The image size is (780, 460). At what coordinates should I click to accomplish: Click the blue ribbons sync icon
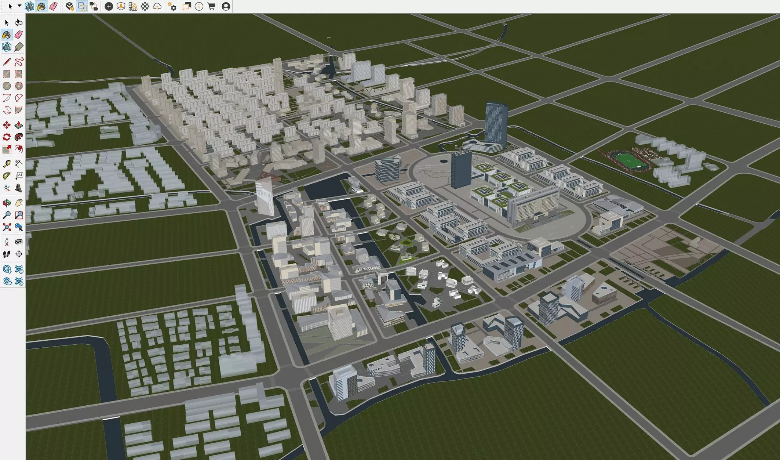click(18, 269)
